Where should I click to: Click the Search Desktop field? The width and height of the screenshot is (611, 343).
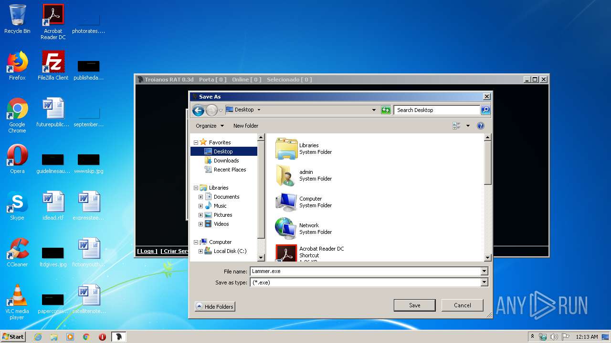437,110
